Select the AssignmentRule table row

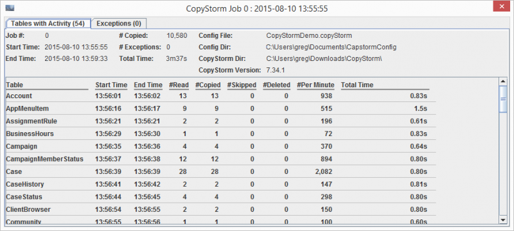221,121
